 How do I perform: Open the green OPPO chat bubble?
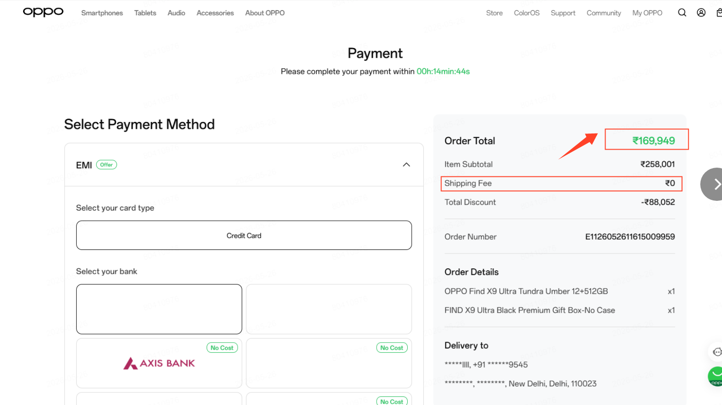point(716,376)
